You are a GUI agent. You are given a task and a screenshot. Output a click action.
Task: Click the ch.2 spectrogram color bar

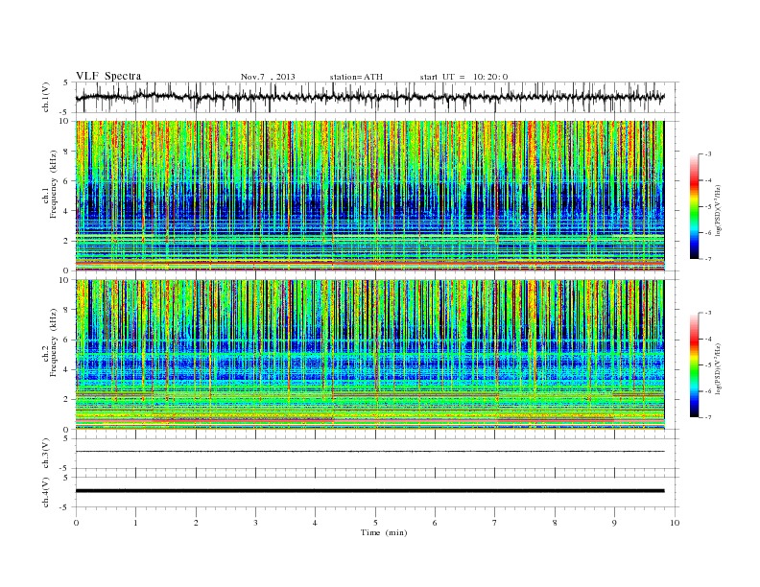point(694,364)
